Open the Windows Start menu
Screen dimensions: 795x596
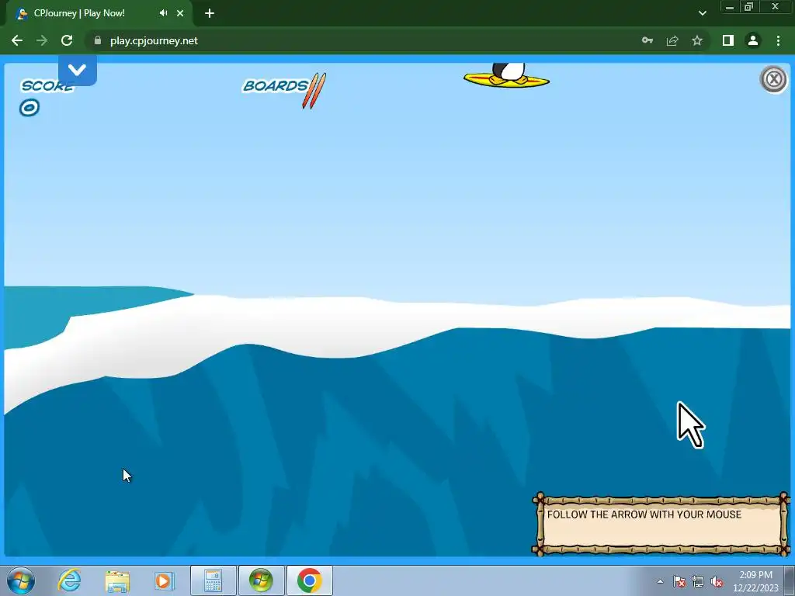point(21,580)
